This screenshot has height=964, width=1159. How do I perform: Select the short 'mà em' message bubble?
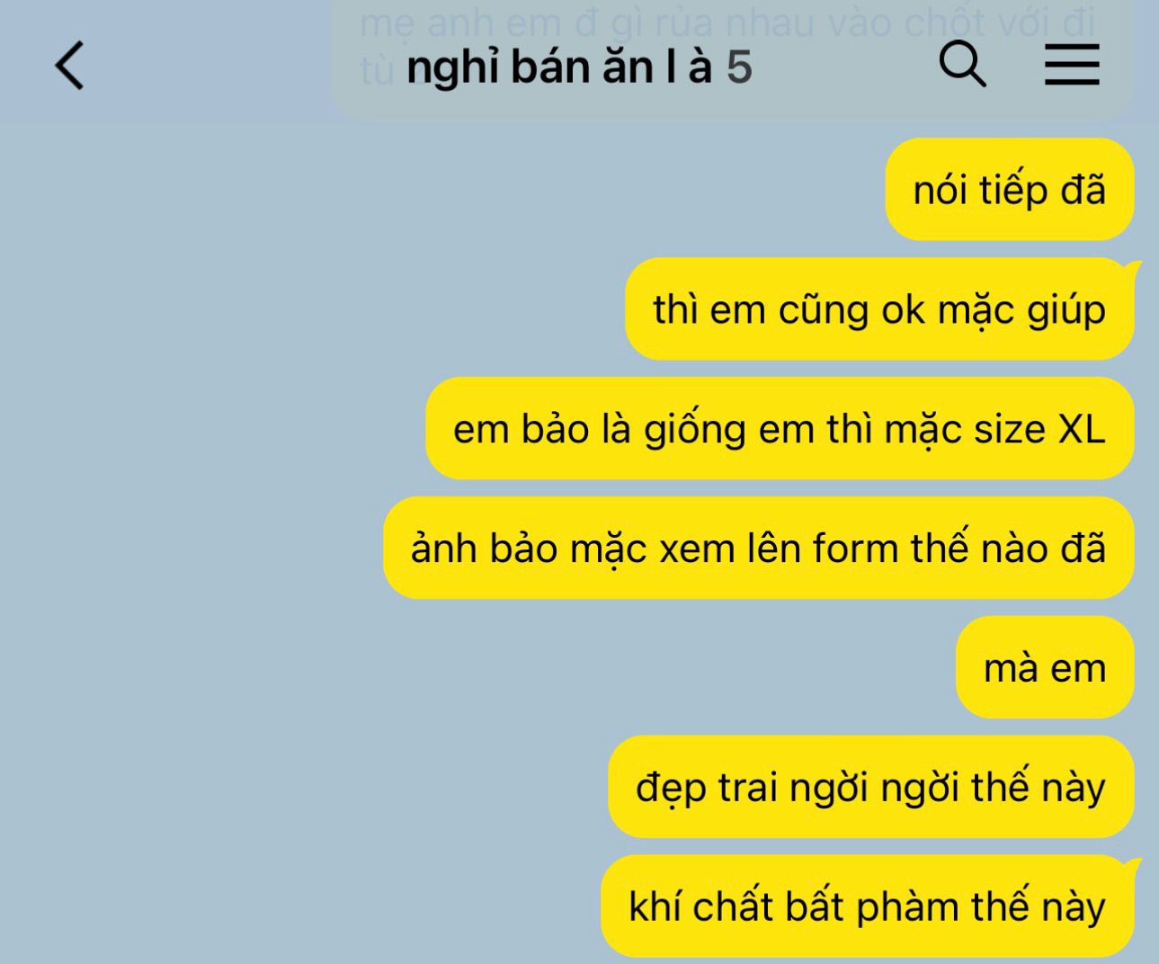[x=1044, y=668]
